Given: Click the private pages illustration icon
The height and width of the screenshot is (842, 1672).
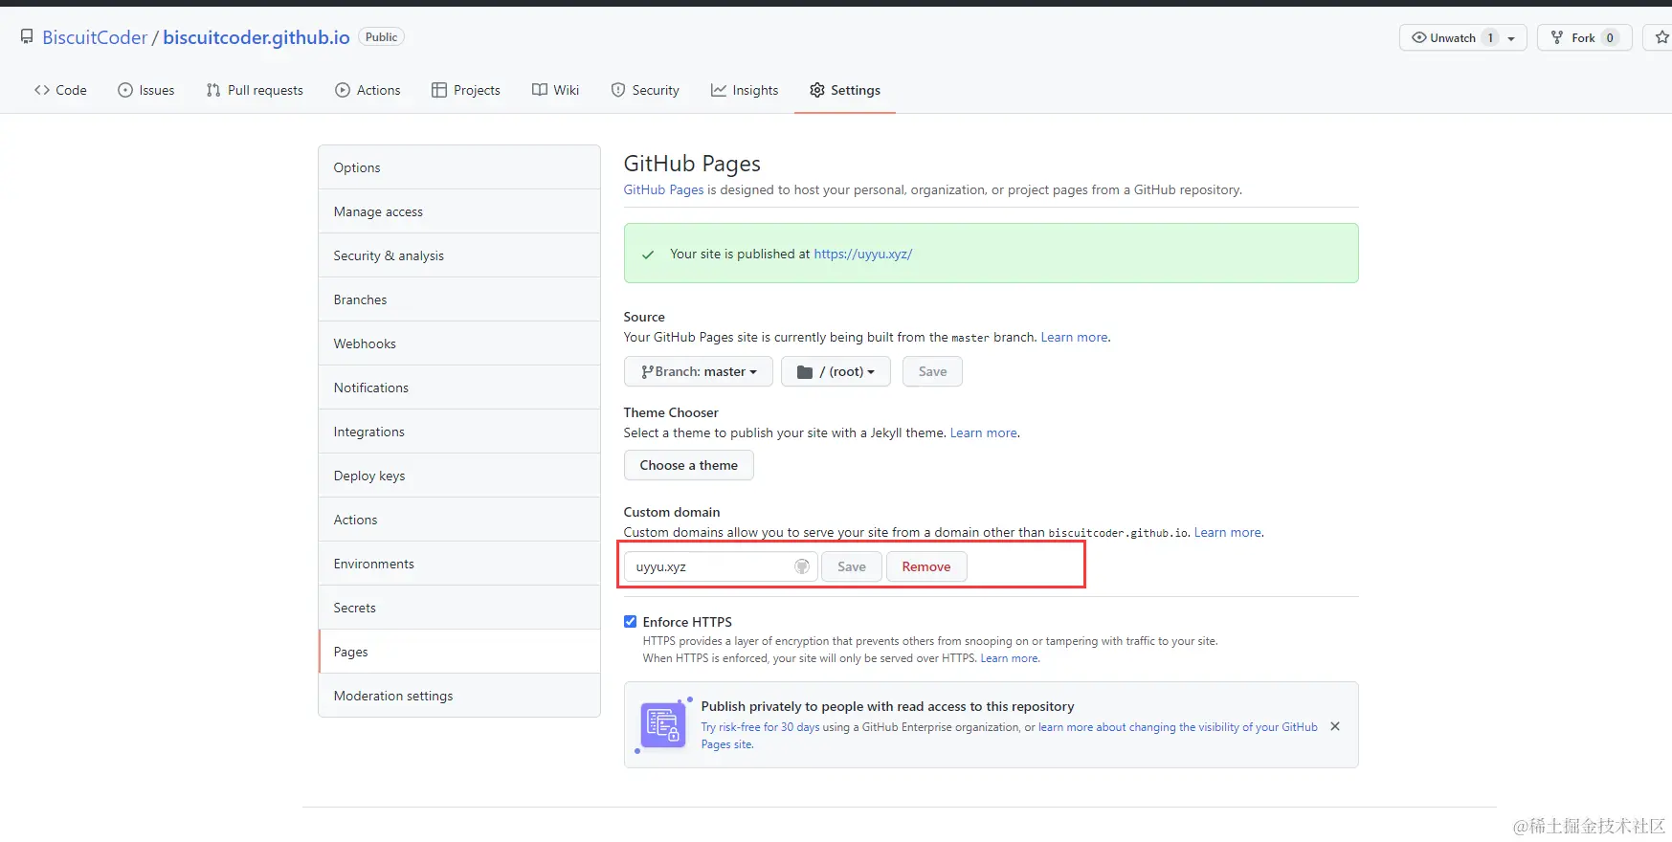Looking at the screenshot, I should 663,725.
